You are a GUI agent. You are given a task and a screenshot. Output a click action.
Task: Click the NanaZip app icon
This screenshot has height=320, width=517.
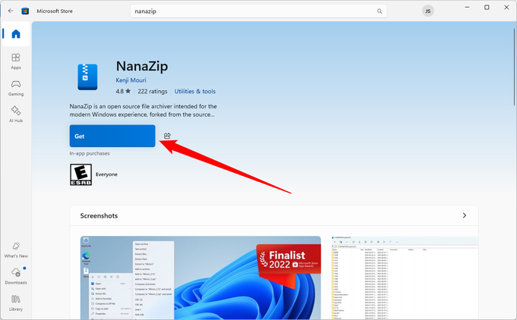click(x=87, y=77)
